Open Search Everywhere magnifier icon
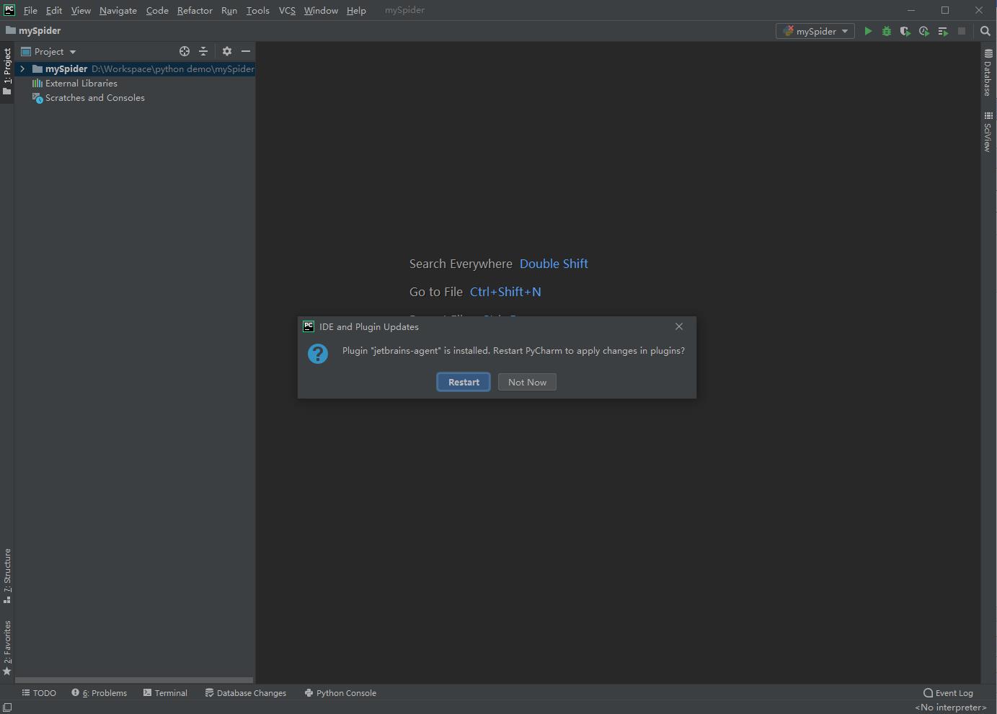 click(x=985, y=31)
